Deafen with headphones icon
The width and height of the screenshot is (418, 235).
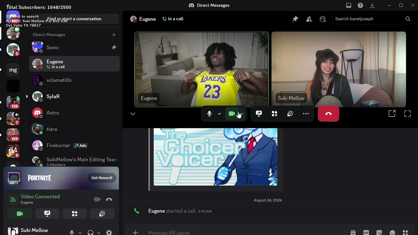pos(90,232)
